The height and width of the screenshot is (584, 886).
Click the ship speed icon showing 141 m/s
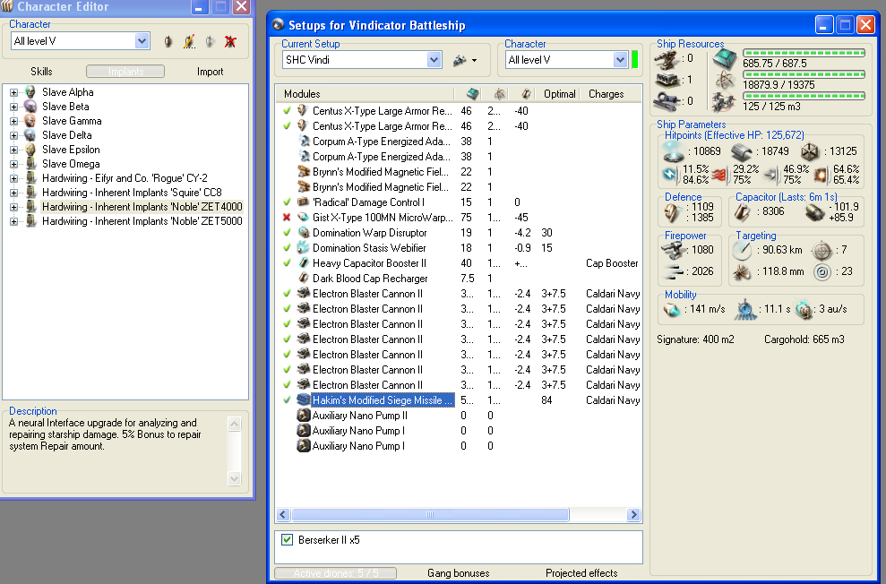[x=672, y=310]
